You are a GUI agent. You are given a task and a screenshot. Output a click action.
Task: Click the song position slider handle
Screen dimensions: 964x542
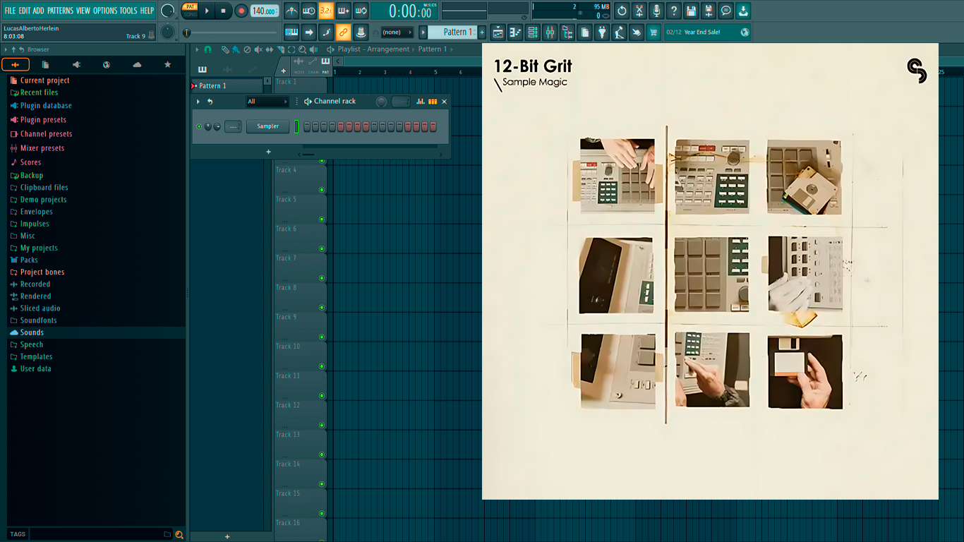[x=187, y=32]
